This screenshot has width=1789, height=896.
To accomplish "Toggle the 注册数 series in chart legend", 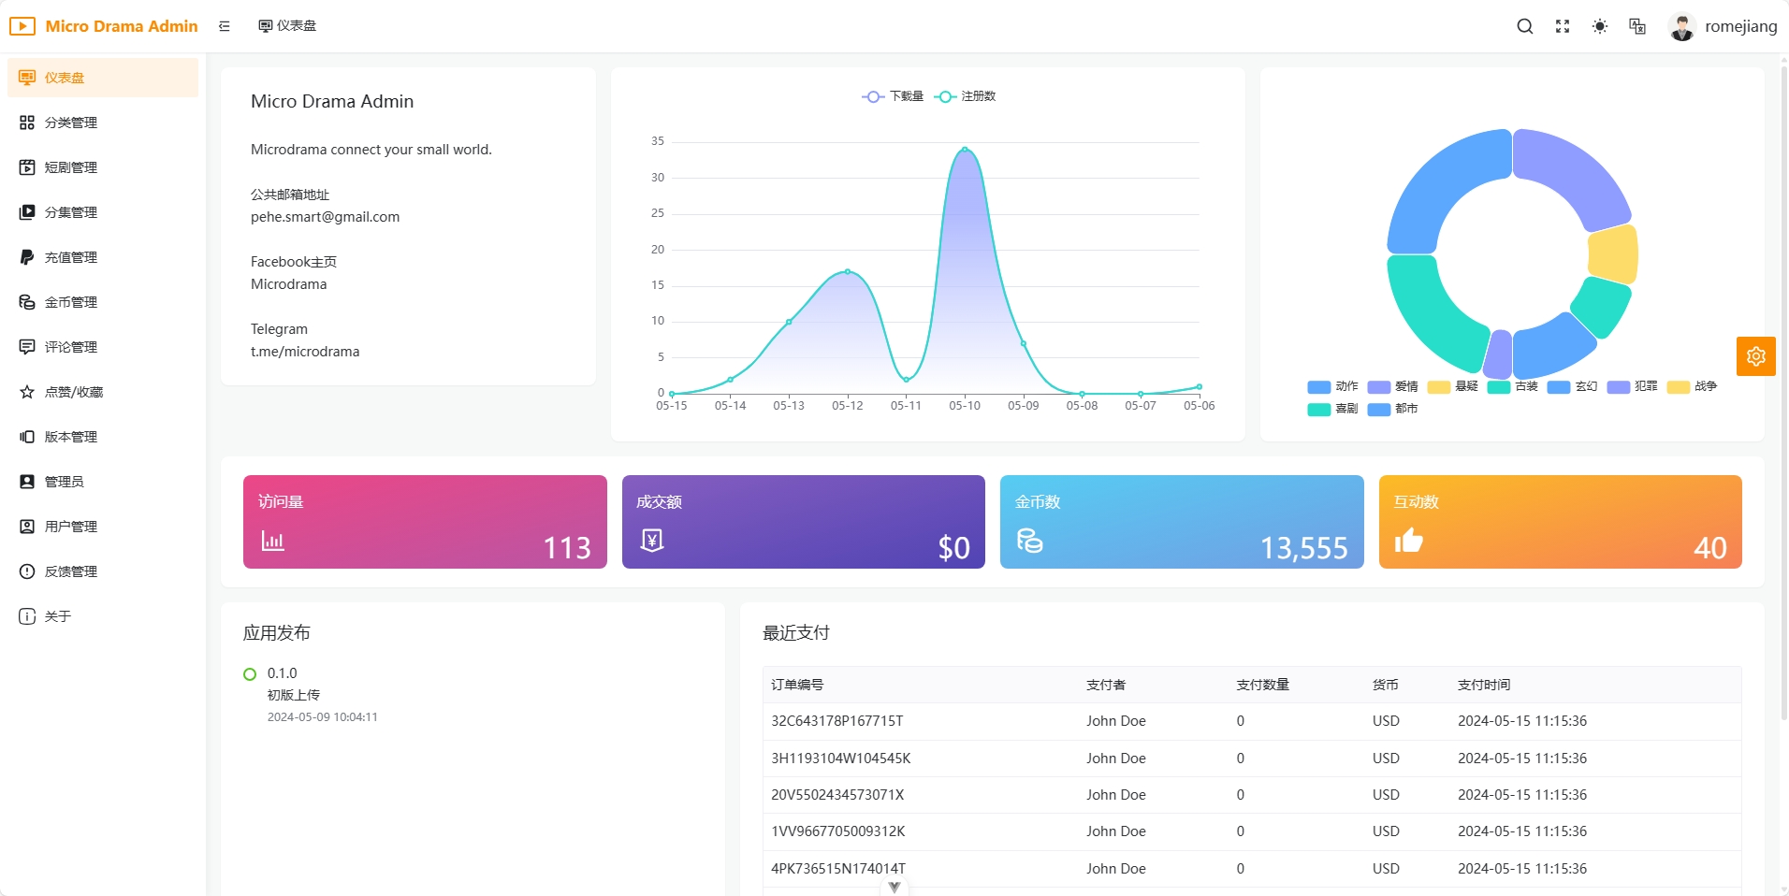I will point(966,96).
